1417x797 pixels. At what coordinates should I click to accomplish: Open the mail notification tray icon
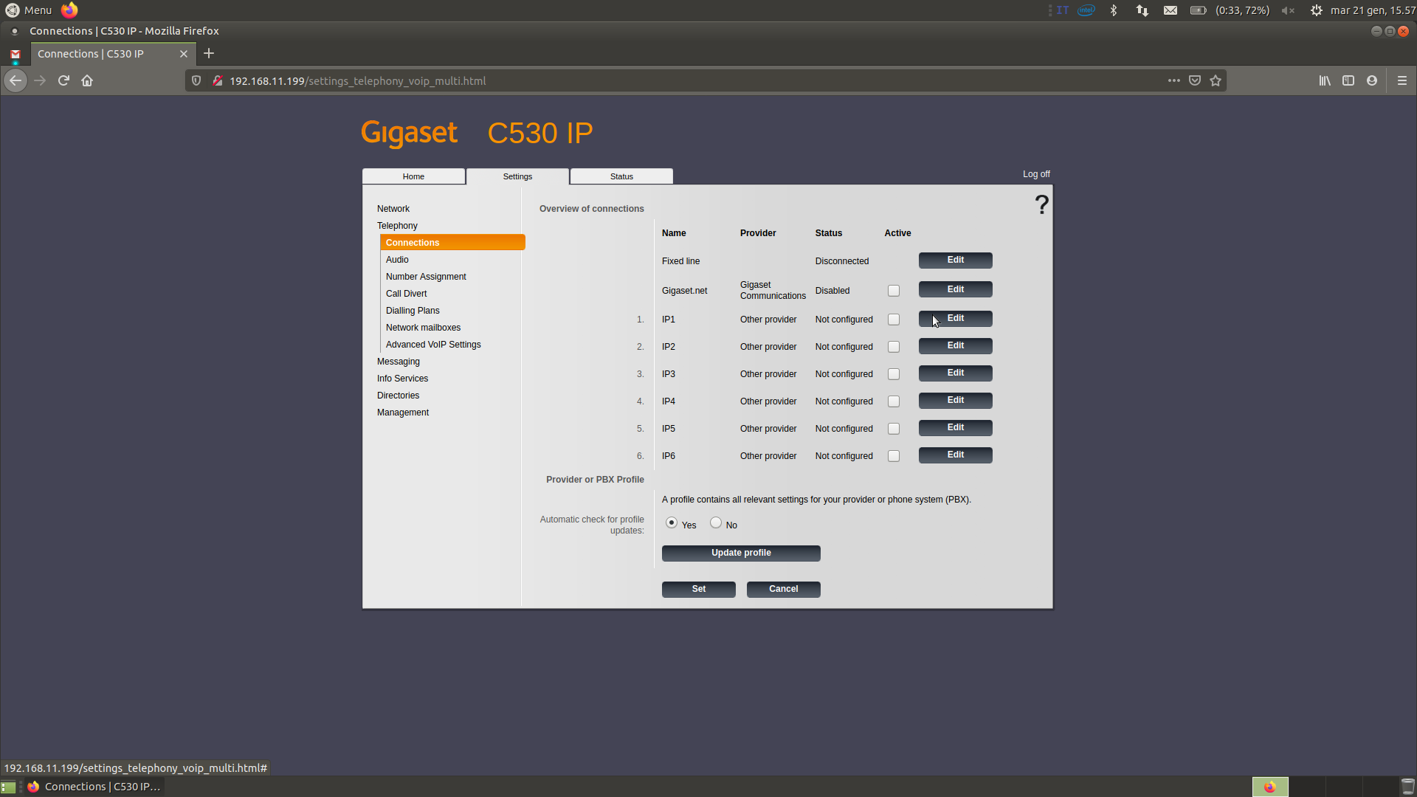pyautogui.click(x=1171, y=10)
